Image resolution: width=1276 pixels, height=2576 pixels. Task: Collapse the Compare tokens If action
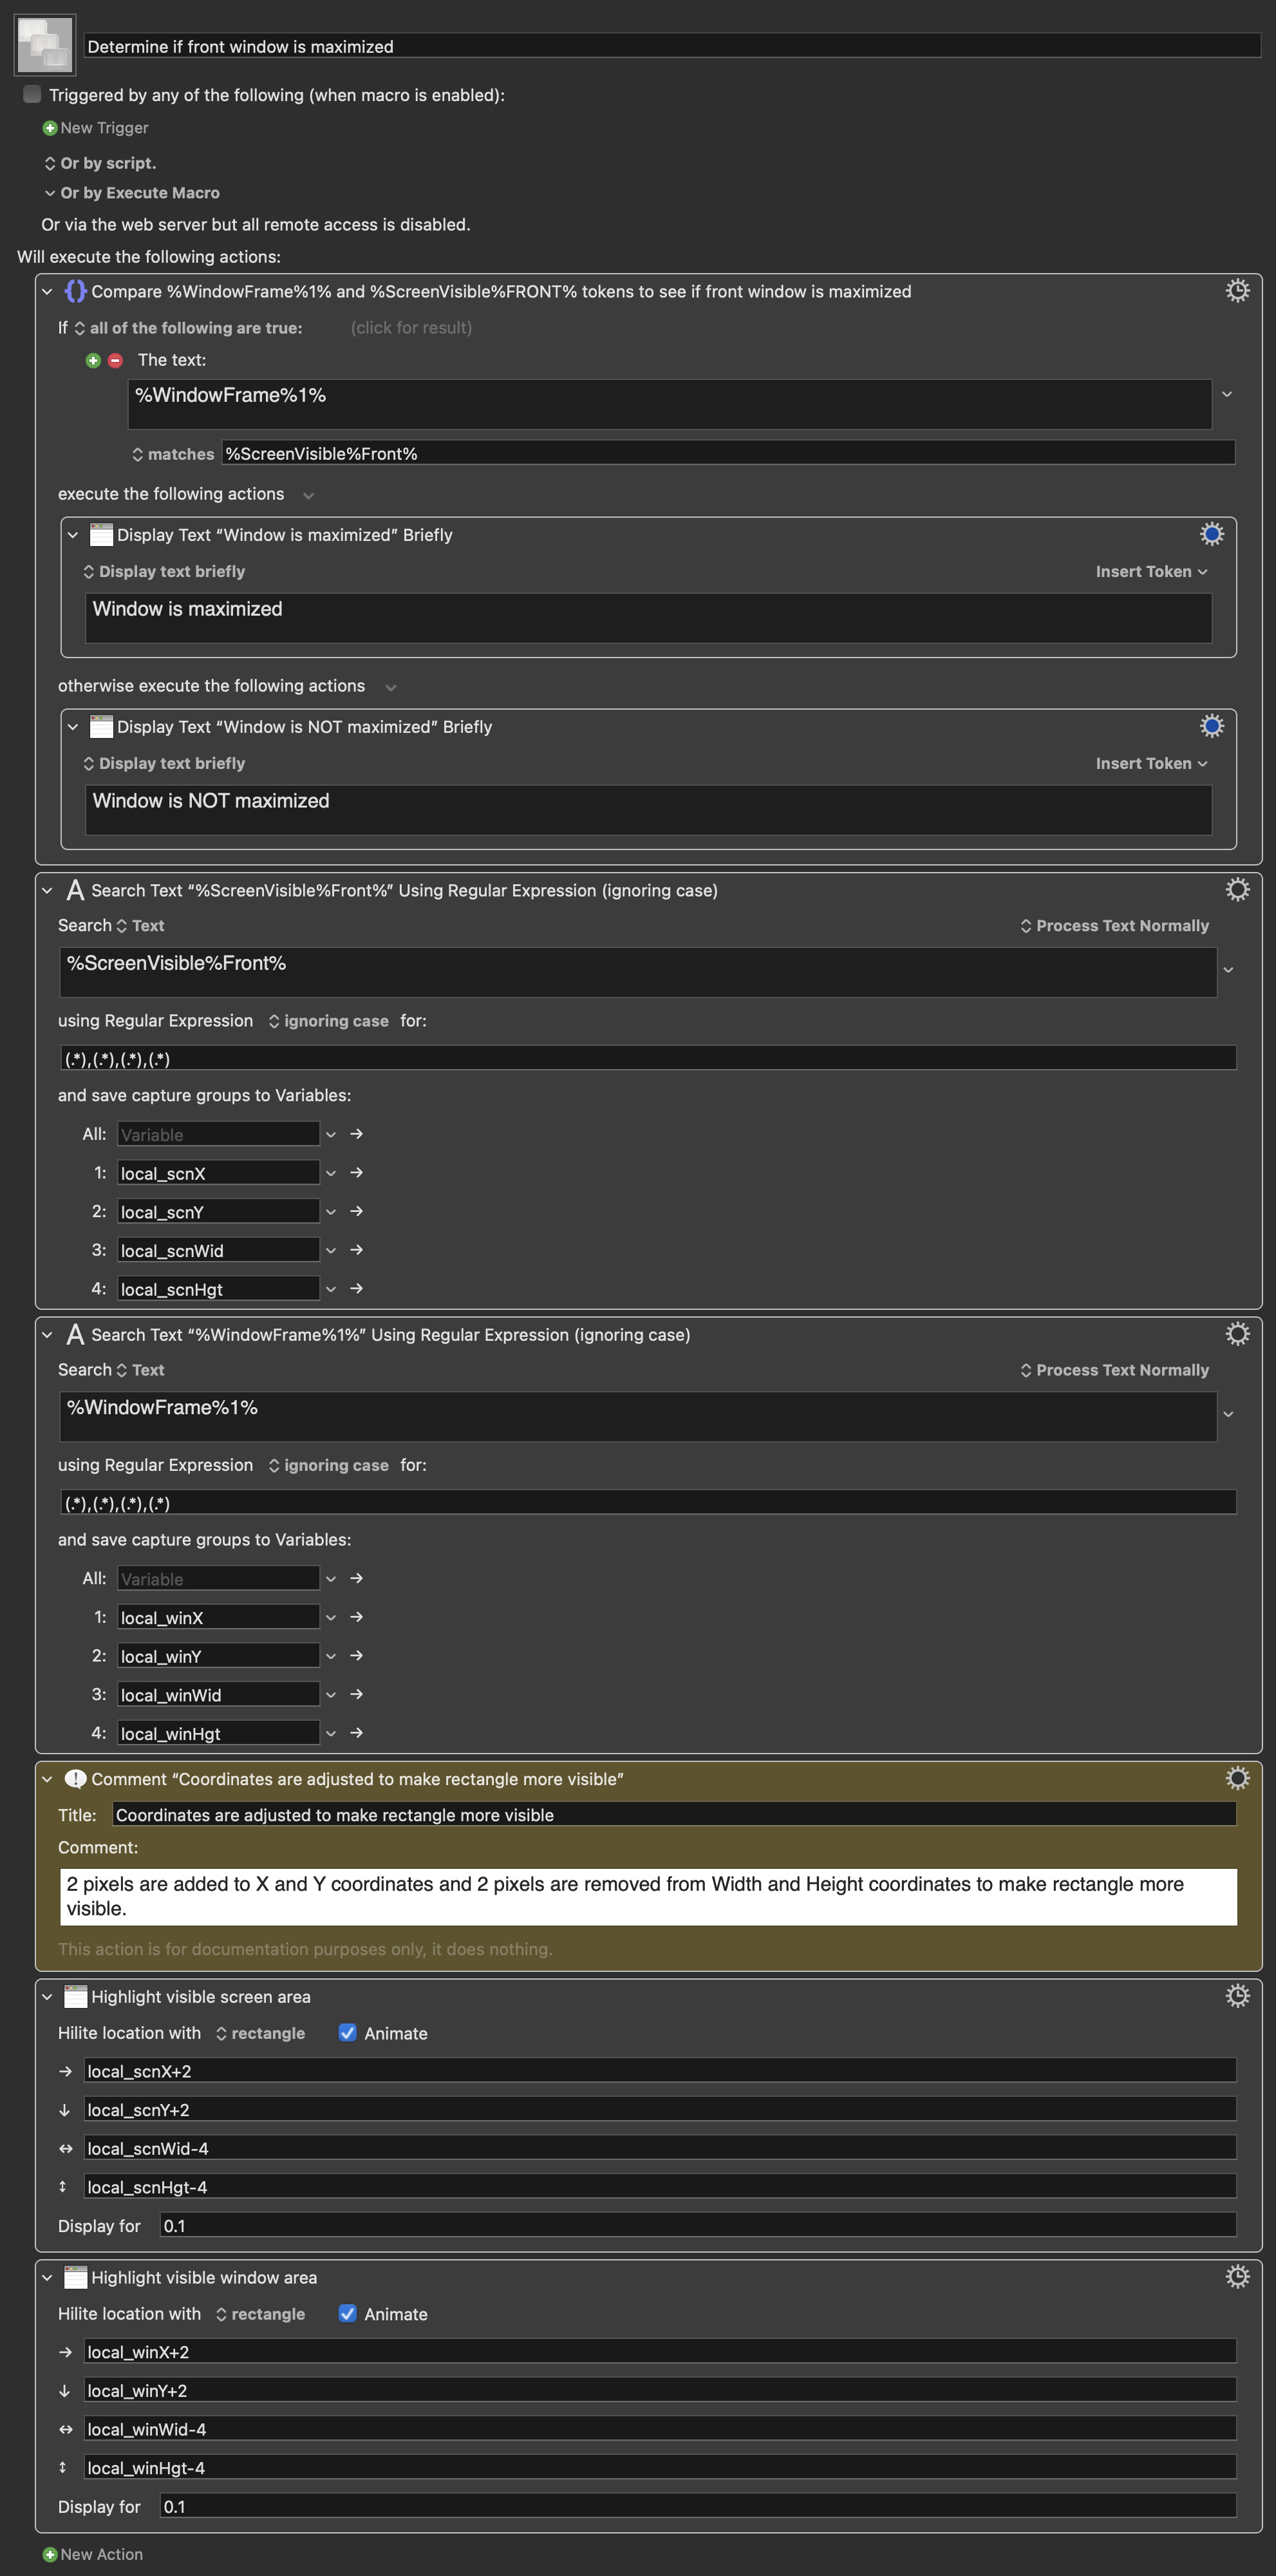click(47, 291)
